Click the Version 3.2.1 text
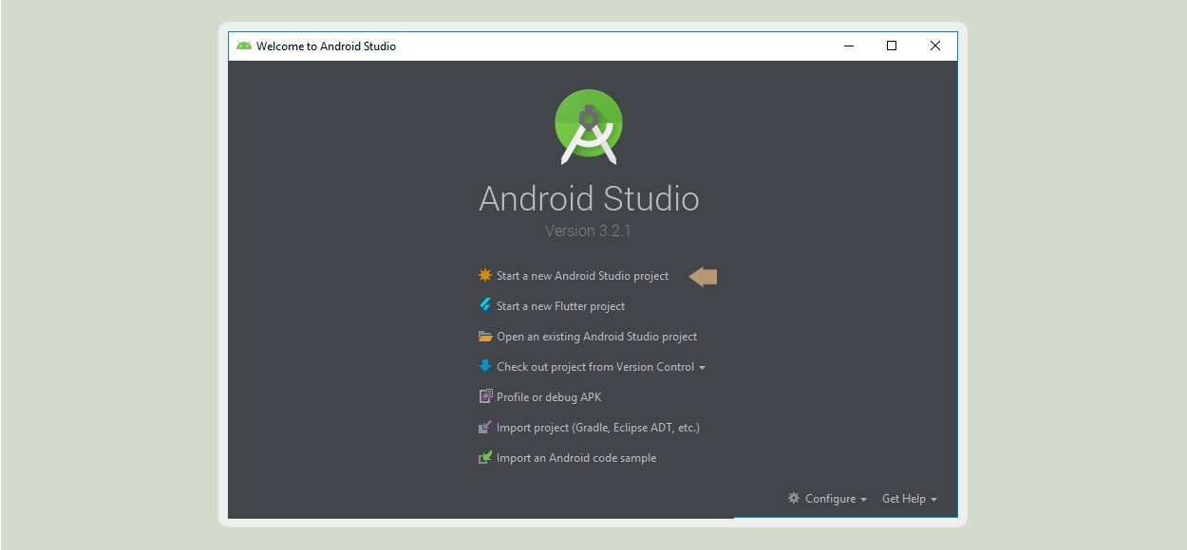 point(589,230)
